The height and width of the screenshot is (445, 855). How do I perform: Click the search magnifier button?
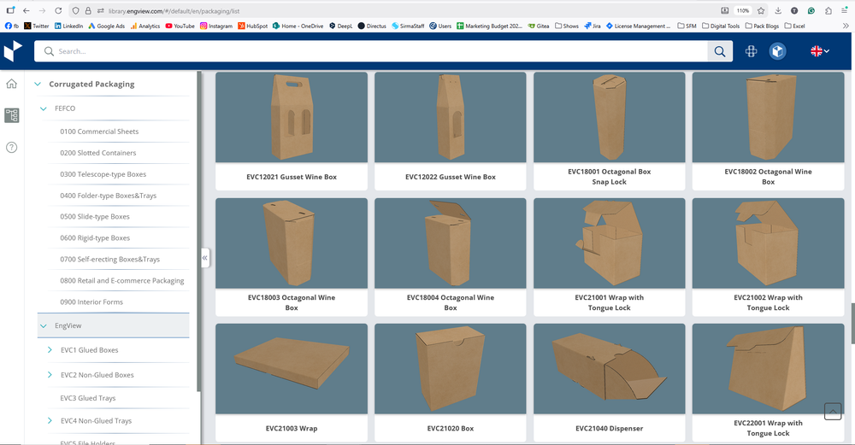[x=720, y=51]
